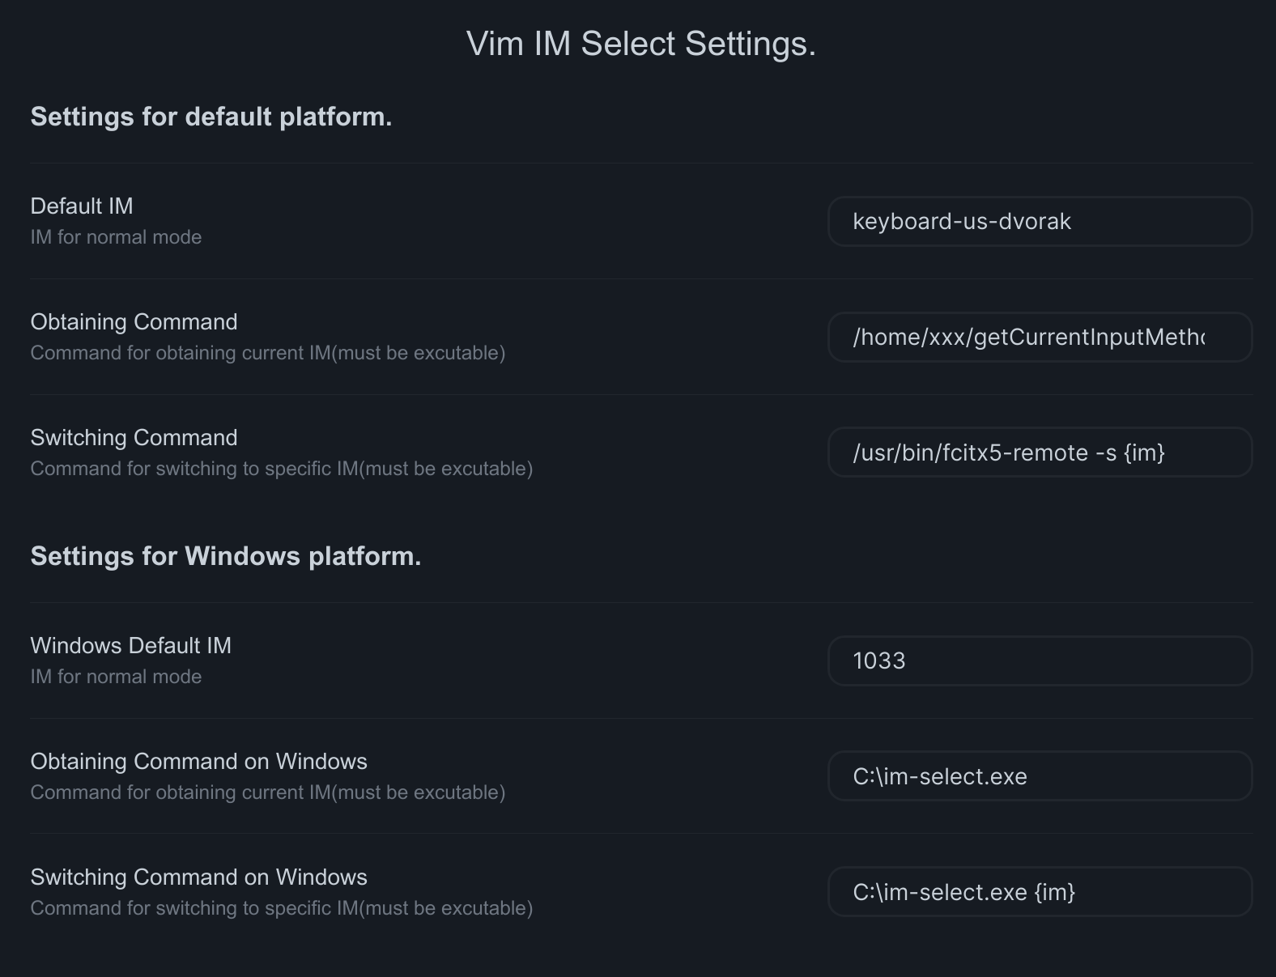Click the 'Obtaining Command' label

[x=134, y=322]
